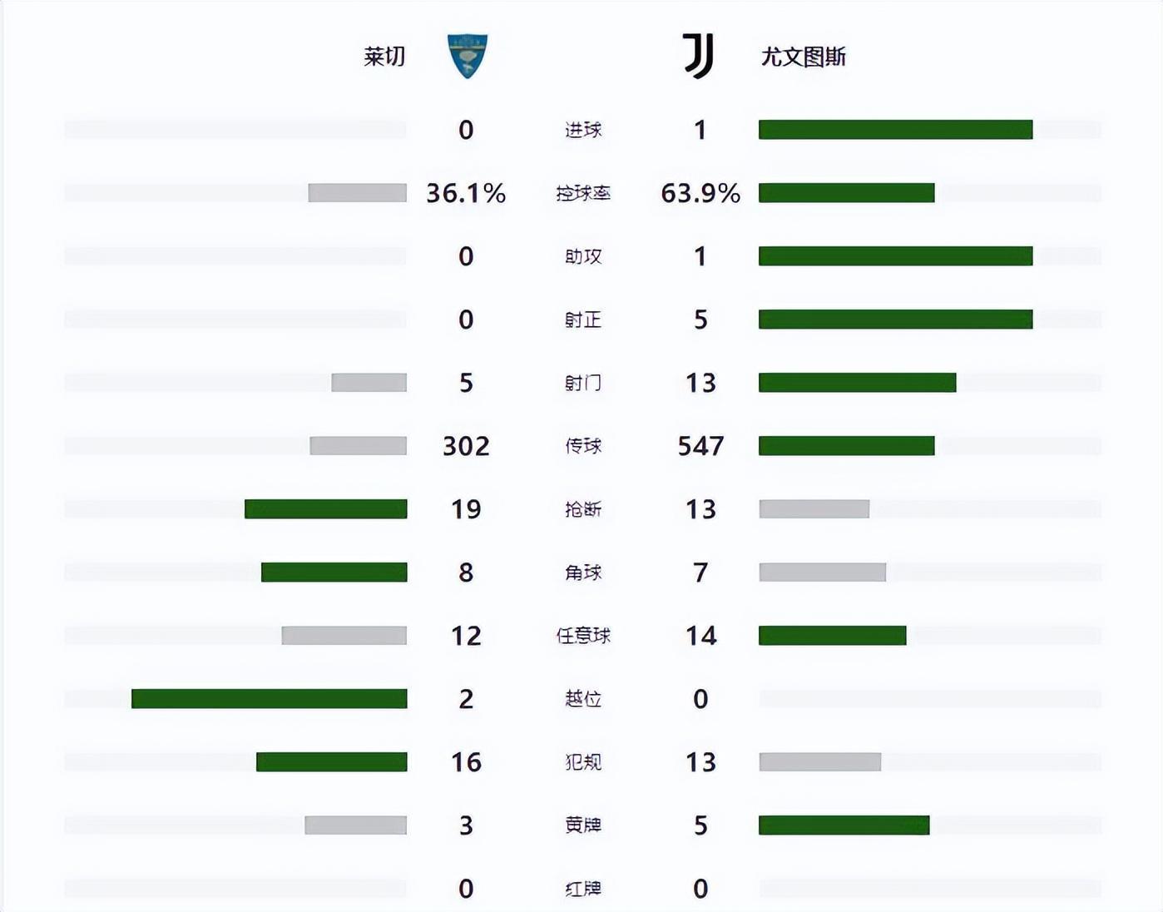1163x912 pixels.
Task: Click the Lecce team crest icon
Action: pos(467,56)
